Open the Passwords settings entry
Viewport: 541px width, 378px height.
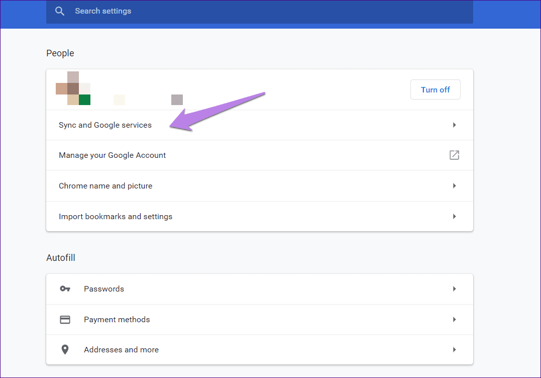point(260,289)
